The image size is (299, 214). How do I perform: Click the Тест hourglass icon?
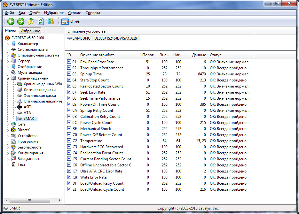[x=13, y=164]
